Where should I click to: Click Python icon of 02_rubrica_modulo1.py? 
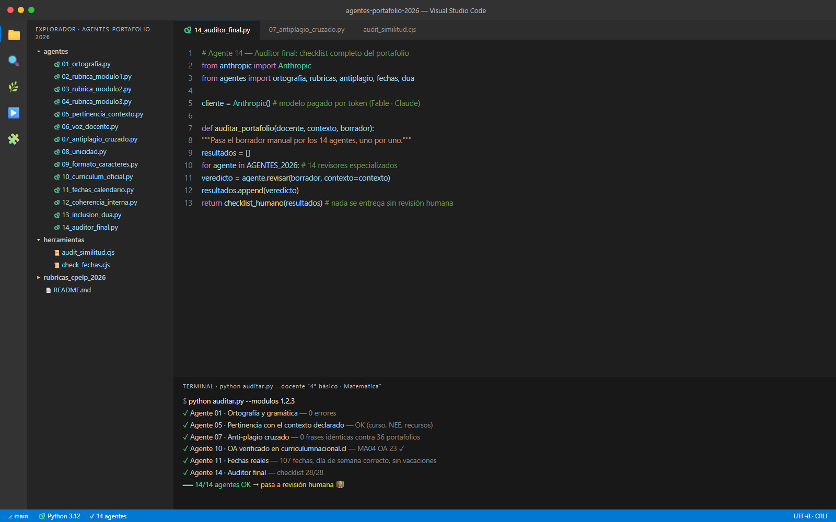(x=57, y=77)
